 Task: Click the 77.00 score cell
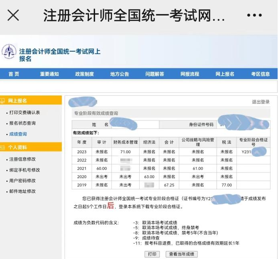click(226, 185)
